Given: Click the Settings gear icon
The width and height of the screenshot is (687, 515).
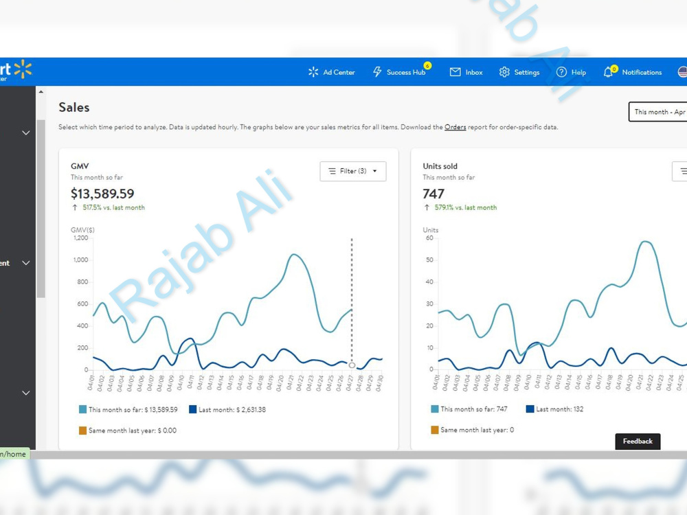Looking at the screenshot, I should 504,72.
